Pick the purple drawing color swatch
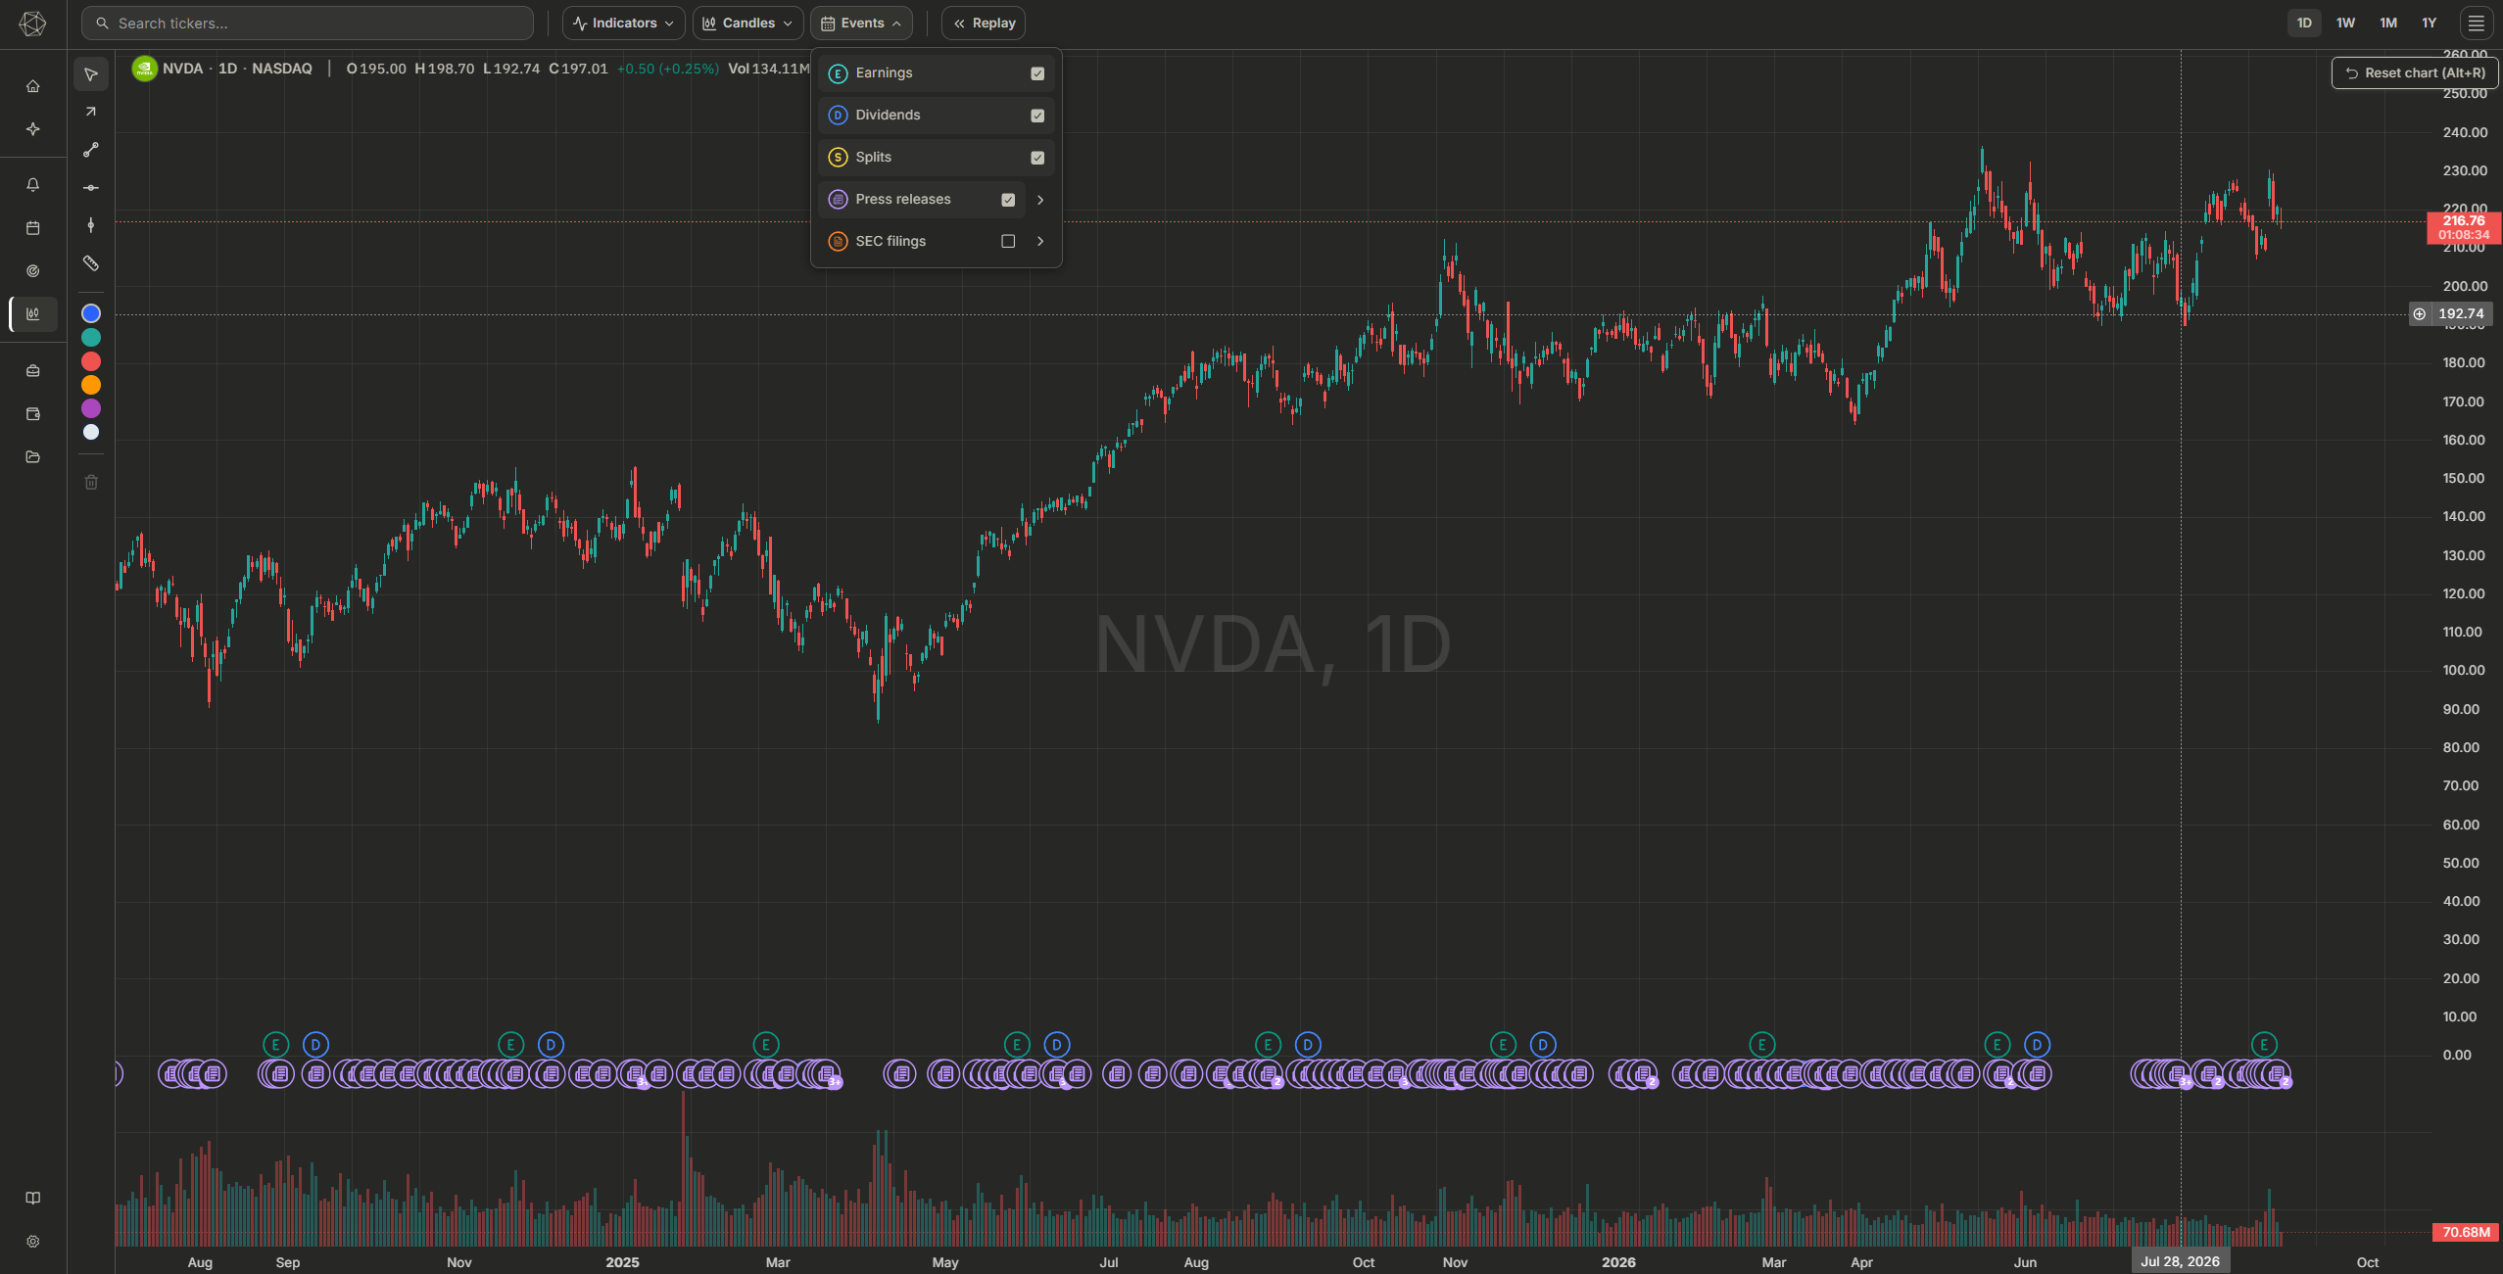 pos(91,408)
